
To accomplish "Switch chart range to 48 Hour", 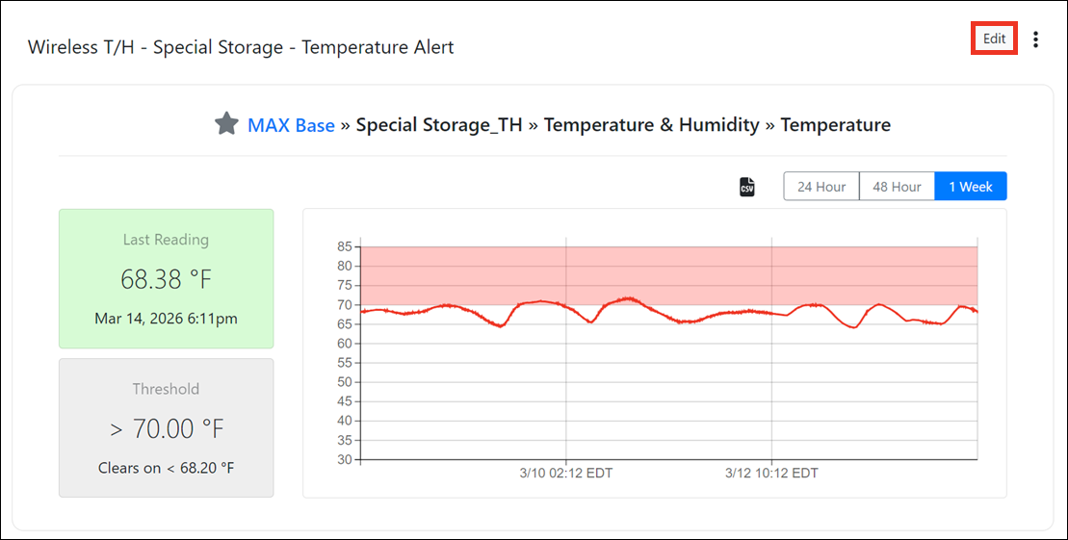I will (x=897, y=187).
